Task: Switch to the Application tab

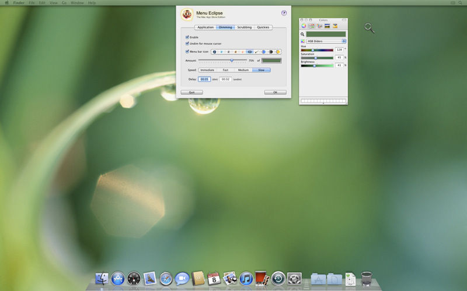Action: 205,27
